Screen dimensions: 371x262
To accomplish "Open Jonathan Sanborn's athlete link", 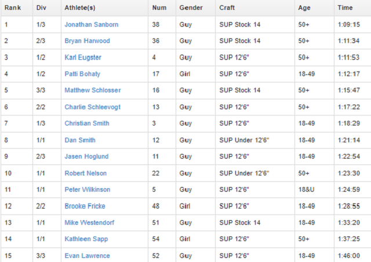I will click(91, 25).
